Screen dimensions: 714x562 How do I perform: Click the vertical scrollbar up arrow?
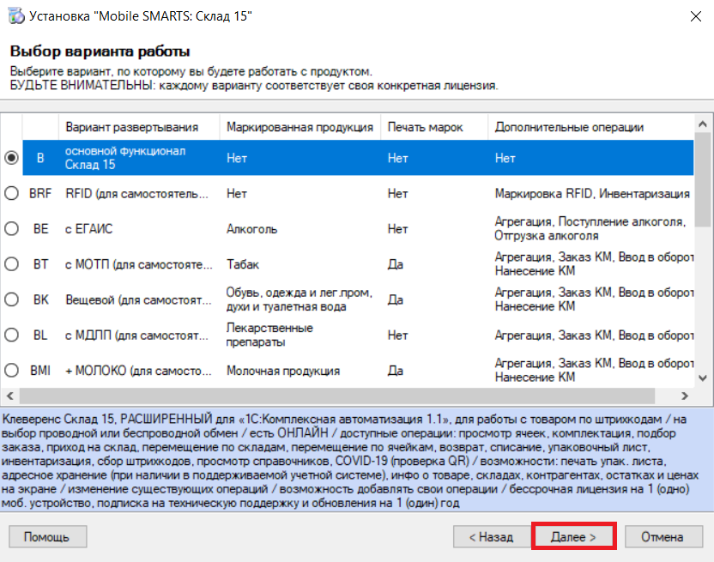coord(703,124)
